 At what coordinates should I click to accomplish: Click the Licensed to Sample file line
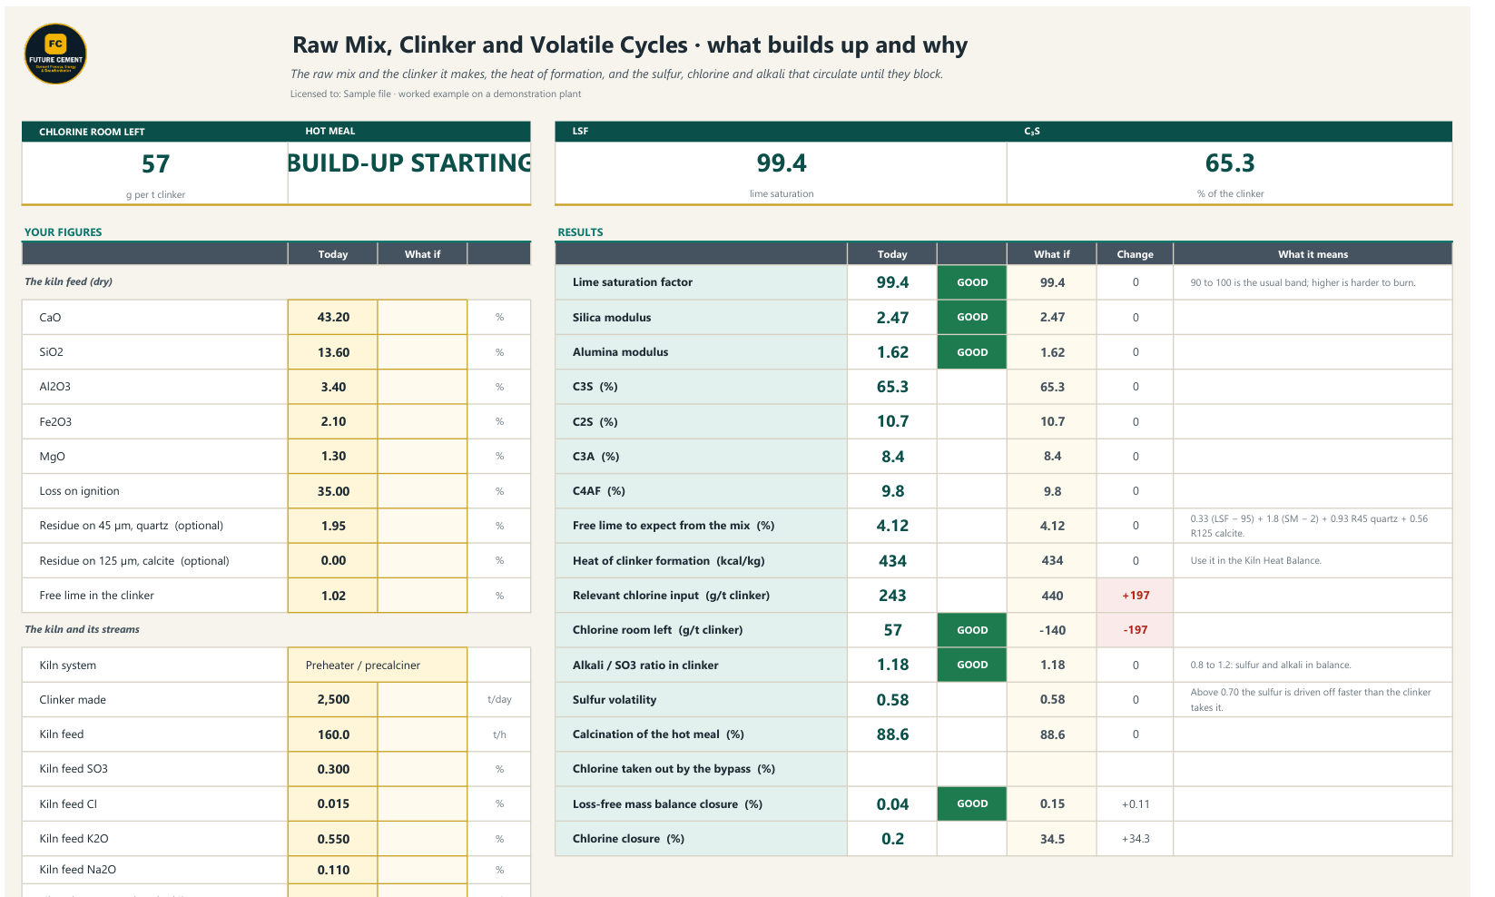(x=436, y=94)
